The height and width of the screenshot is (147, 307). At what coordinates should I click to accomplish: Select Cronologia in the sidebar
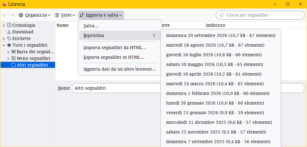[x=24, y=25]
